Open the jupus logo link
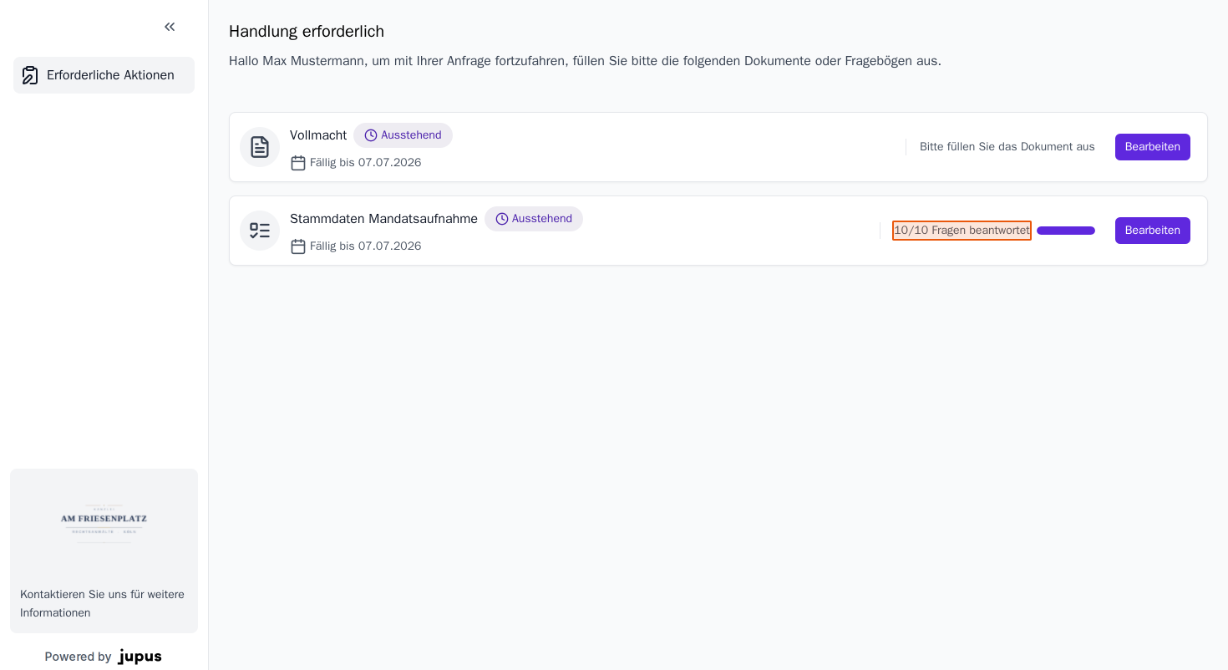 coord(140,657)
